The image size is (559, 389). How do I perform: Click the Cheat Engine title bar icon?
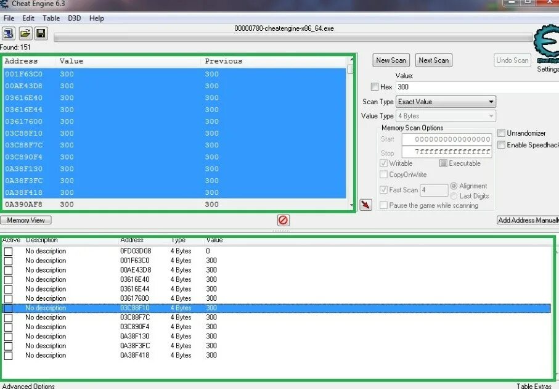point(4,4)
